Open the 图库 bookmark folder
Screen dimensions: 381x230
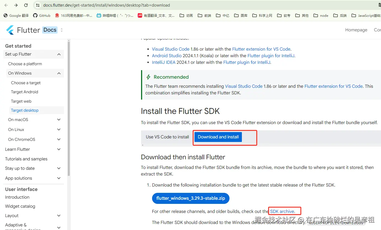(x=241, y=16)
